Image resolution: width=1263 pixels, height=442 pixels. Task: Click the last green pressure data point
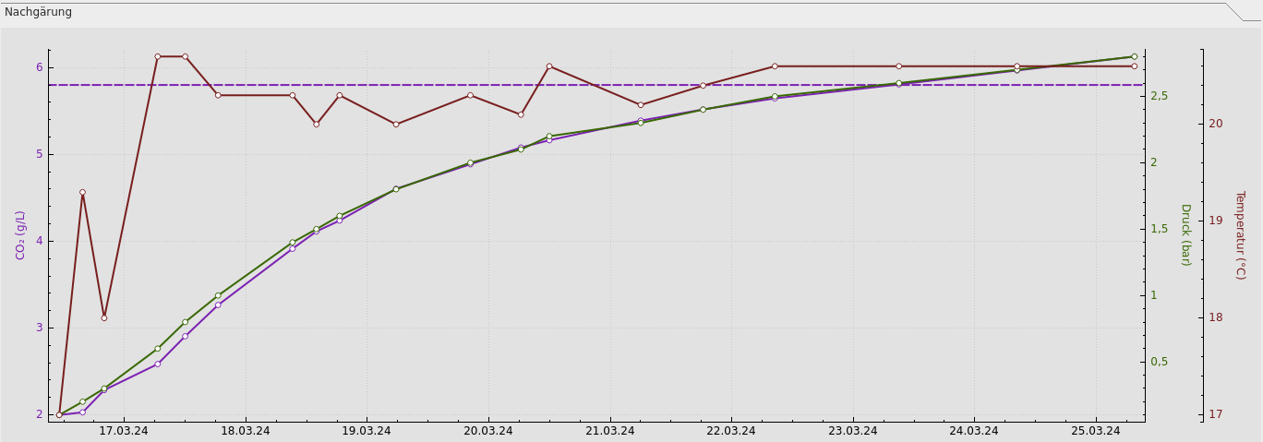[1134, 56]
